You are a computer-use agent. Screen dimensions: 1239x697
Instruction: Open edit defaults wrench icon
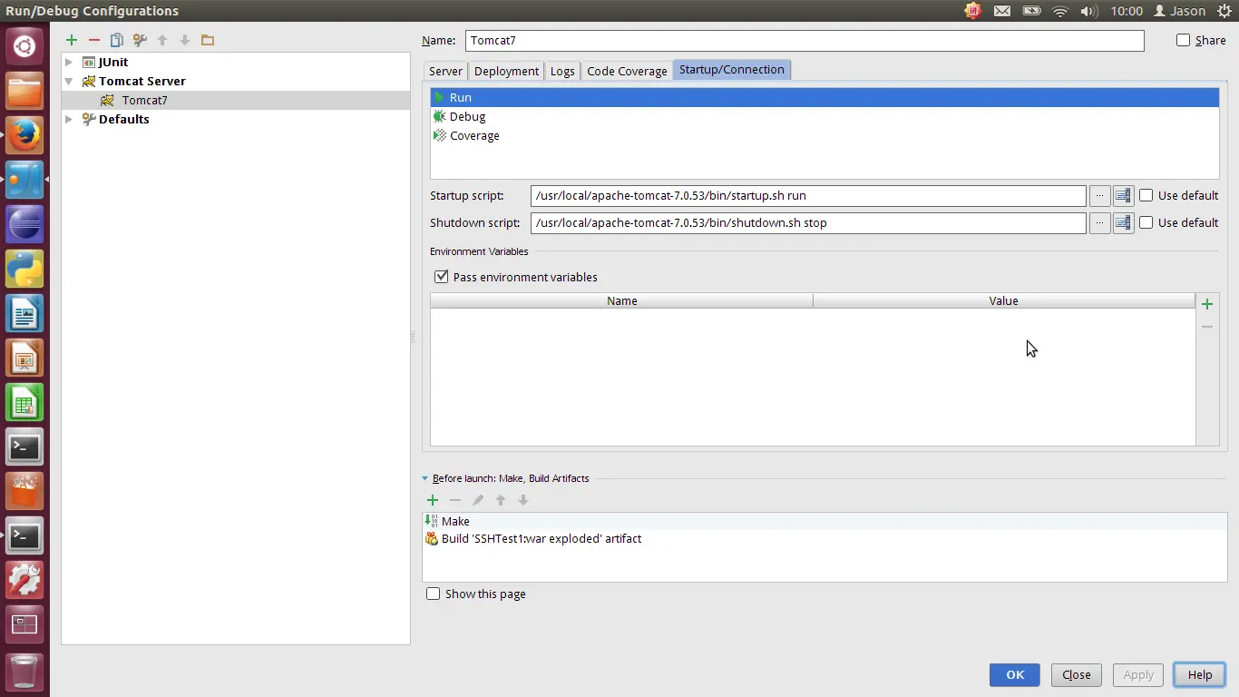point(140,40)
